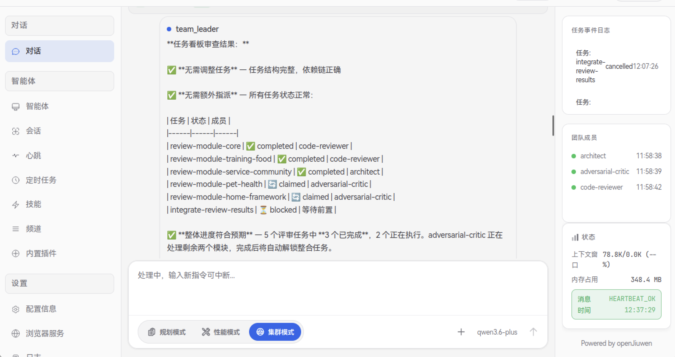Click the review-module-pet-health table row
Screen dimensions: 675x357
(269, 184)
